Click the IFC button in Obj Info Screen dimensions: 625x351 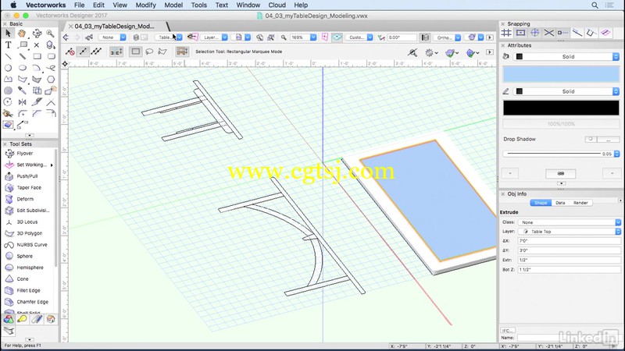pyautogui.click(x=508, y=331)
